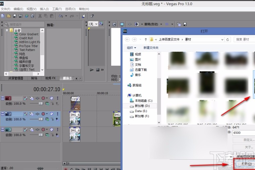Click the Undo arrow icon in toolbar
This screenshot has width=255, height=170.
[61, 16]
